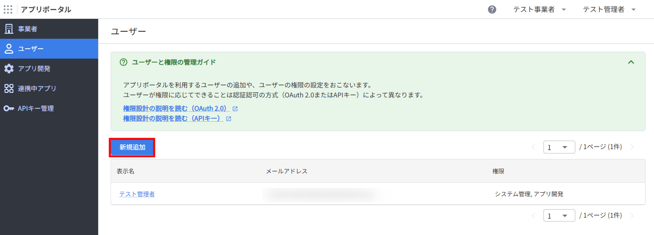The width and height of the screenshot is (654, 235).
Task: Click the ユーザー person icon in sidebar
Action: point(9,49)
